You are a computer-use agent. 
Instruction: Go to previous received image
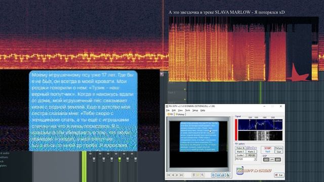173,175
